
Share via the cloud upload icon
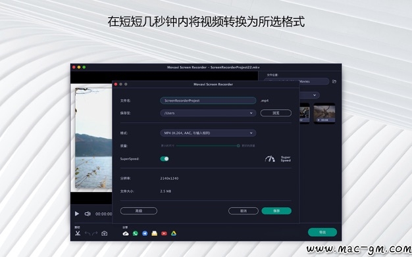point(126,233)
